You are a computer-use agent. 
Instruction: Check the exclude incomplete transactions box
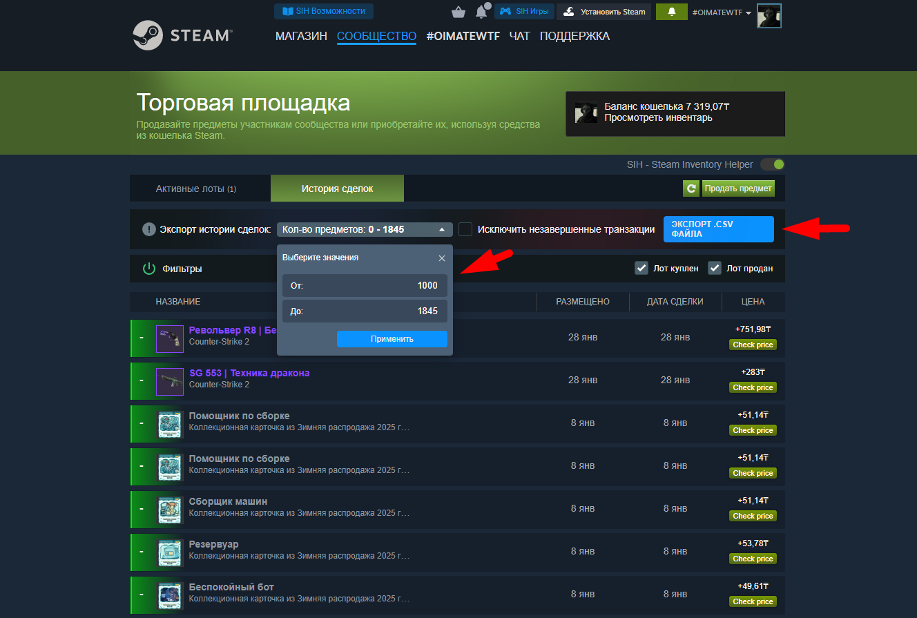tap(465, 229)
